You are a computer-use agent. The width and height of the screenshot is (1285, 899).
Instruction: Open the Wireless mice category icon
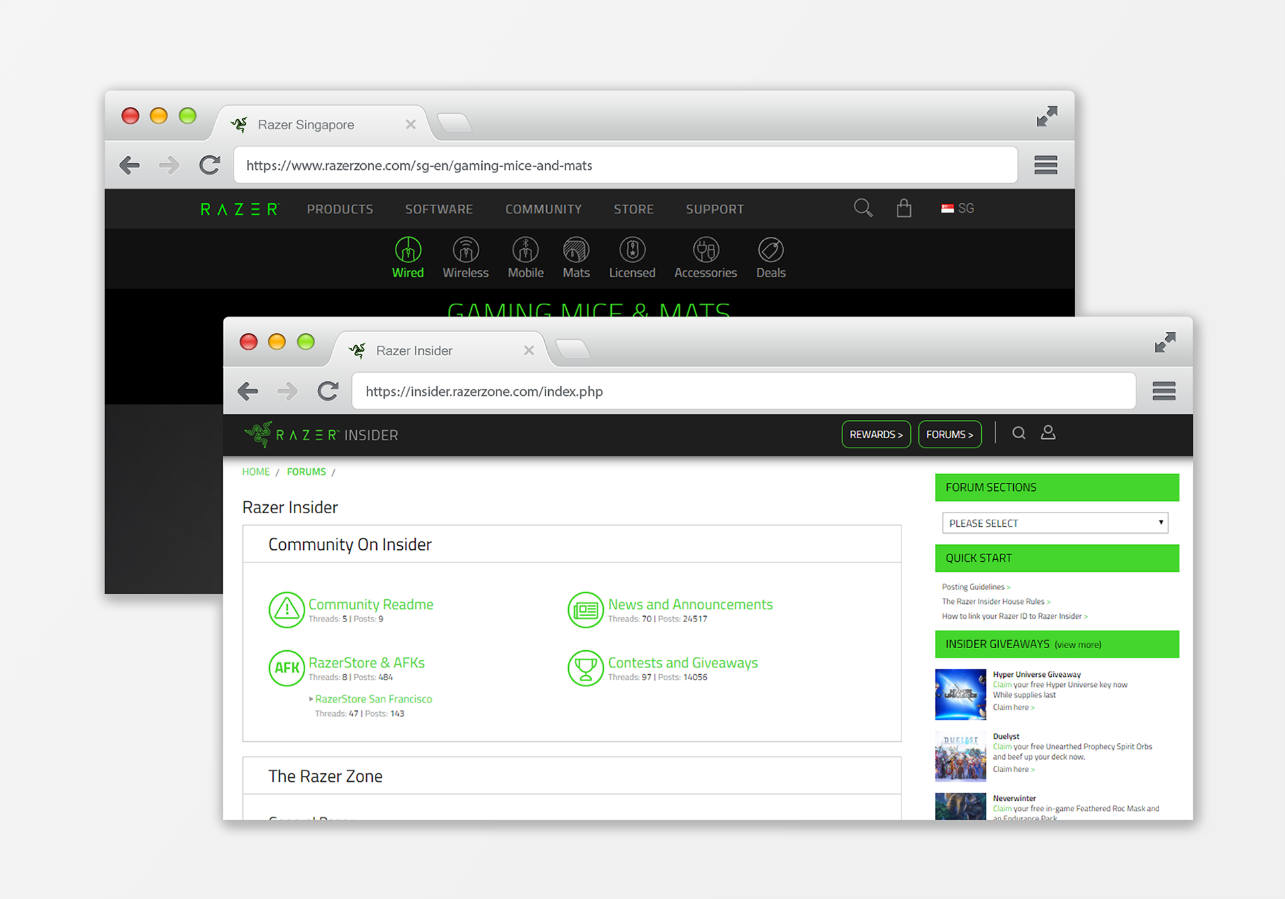(466, 250)
